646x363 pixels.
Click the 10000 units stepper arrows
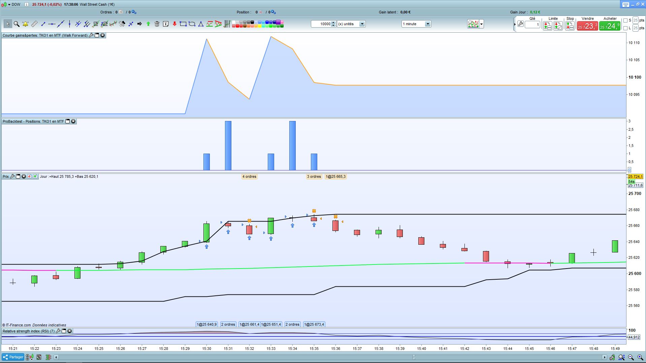(x=333, y=24)
